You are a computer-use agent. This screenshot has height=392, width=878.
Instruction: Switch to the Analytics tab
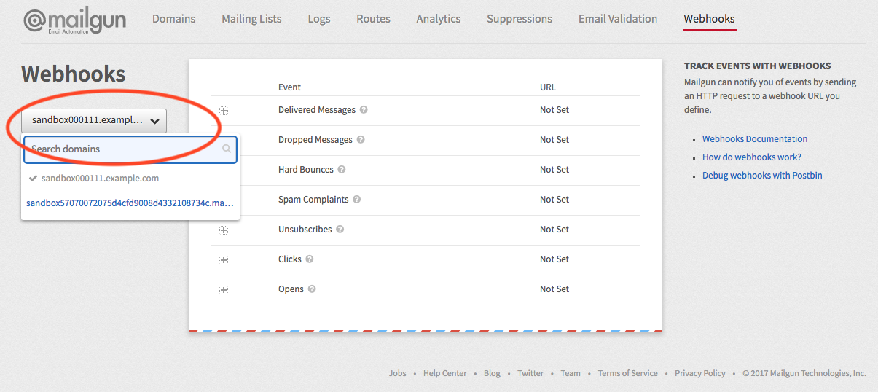pyautogui.click(x=438, y=19)
